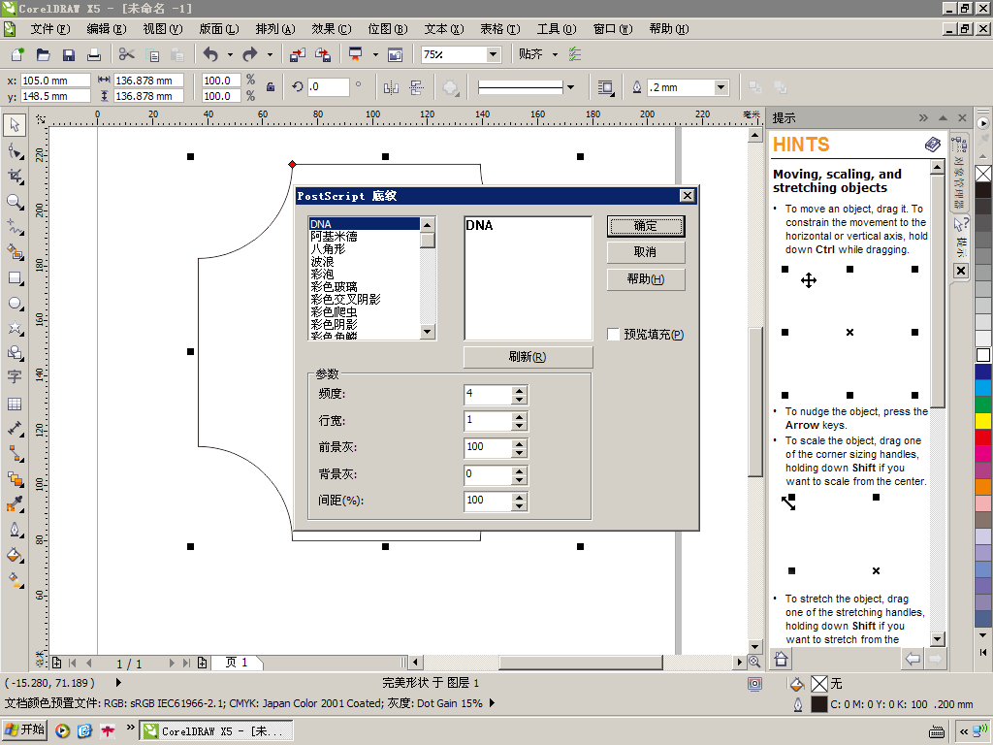993x745 pixels.
Task: Open the outline line style dropdown
Action: 570,87
